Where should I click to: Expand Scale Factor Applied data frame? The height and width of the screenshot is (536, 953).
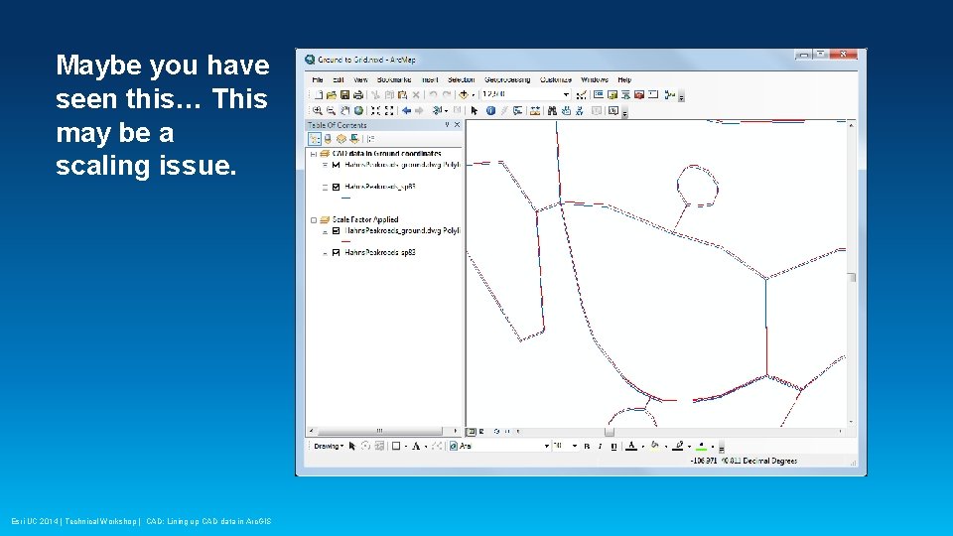(x=314, y=220)
